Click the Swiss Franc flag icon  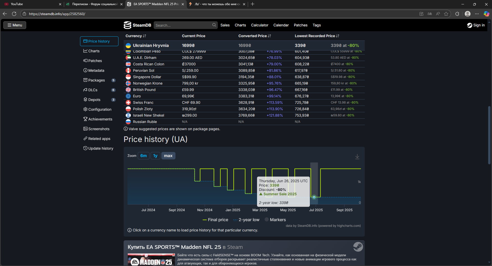[x=128, y=103]
